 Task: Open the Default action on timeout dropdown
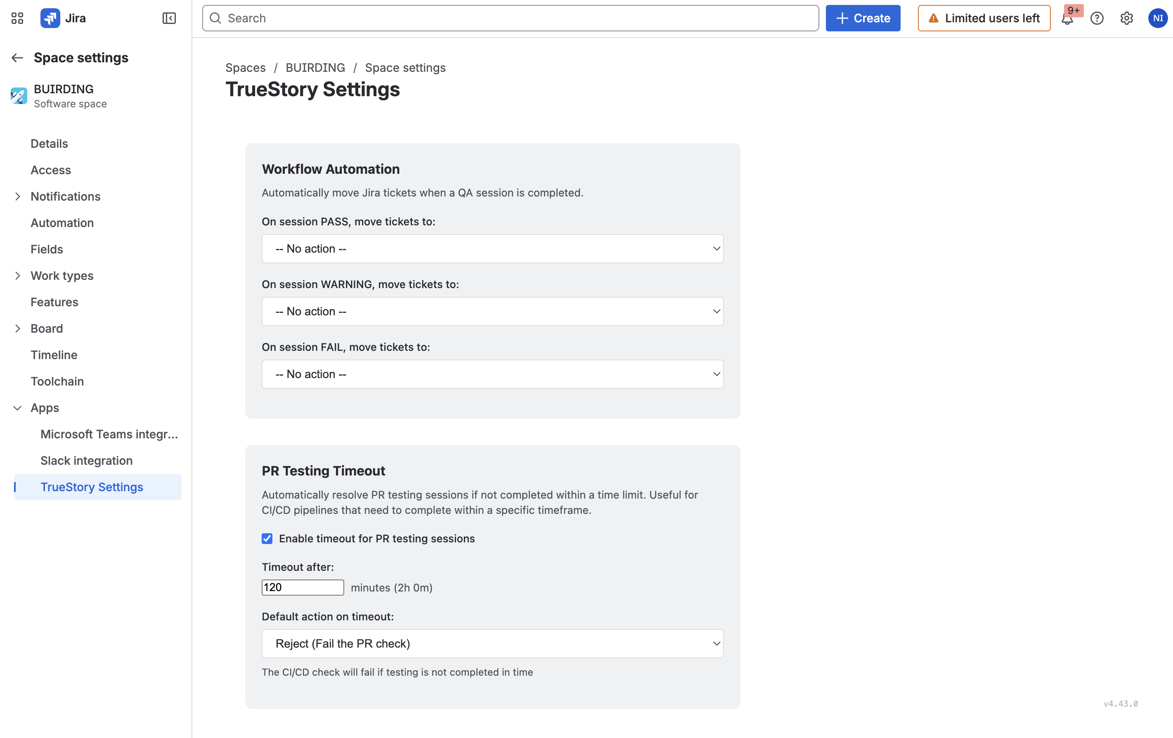click(492, 643)
